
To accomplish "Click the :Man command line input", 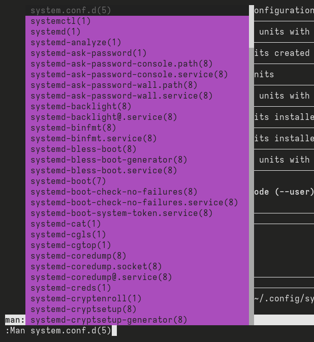I will point(157,331).
